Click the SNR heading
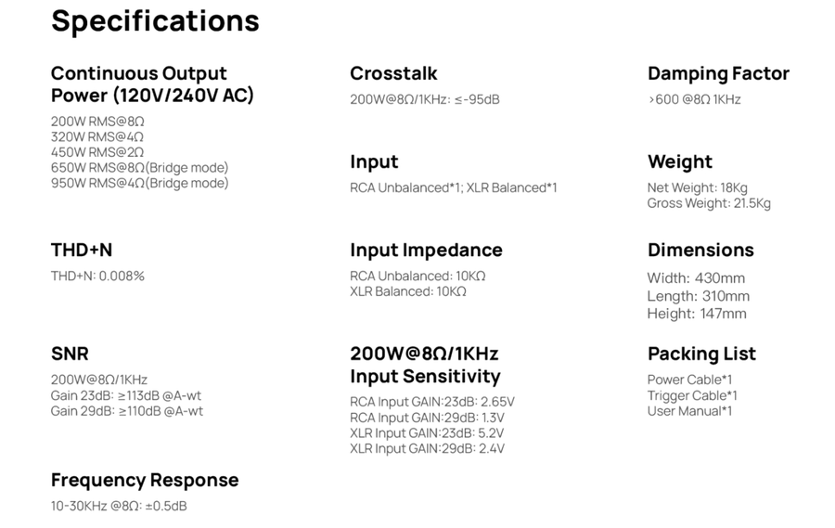 coord(70,354)
